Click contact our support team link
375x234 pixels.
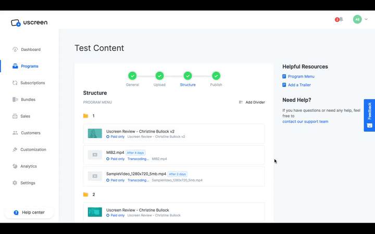tap(305, 122)
